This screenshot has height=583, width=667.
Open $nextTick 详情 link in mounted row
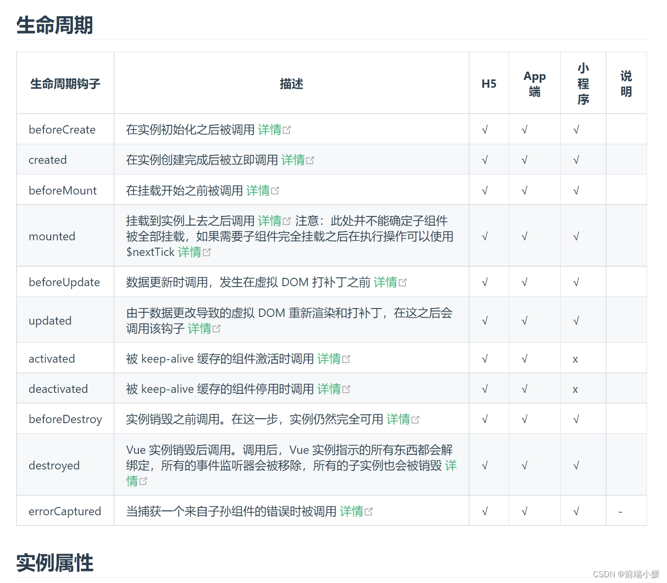tap(190, 252)
